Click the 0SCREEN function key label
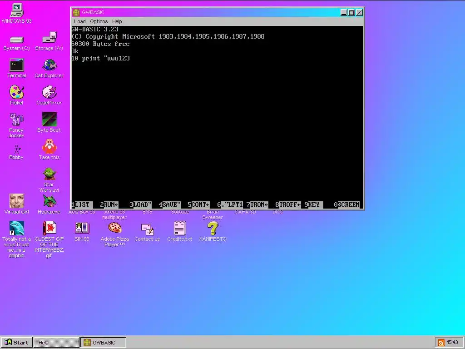 click(346, 205)
